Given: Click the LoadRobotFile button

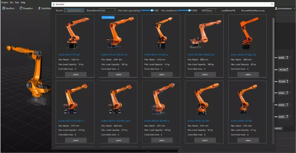Looking at the screenshot, I should 228,10.
